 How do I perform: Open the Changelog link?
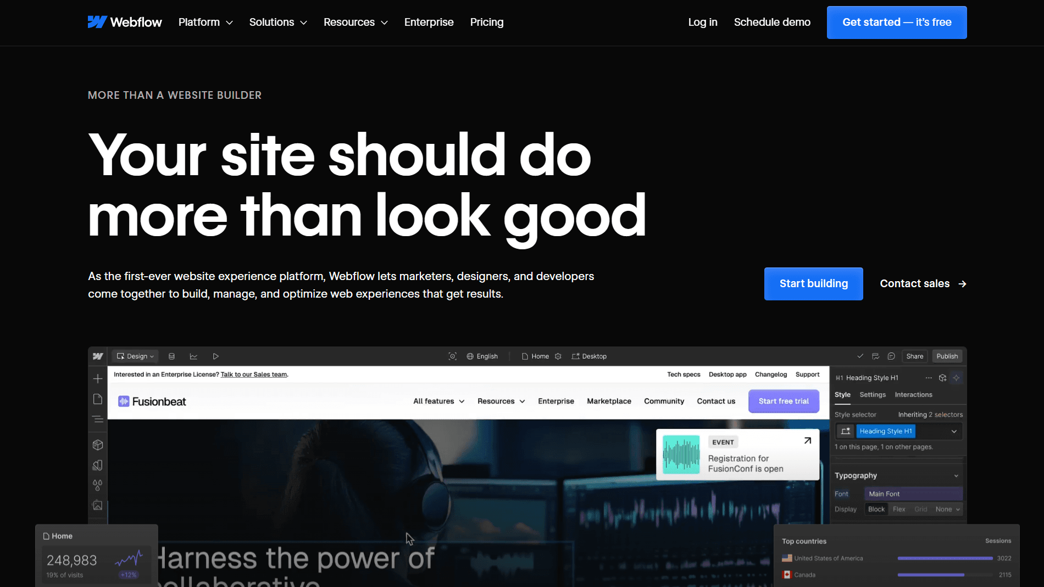[771, 374]
